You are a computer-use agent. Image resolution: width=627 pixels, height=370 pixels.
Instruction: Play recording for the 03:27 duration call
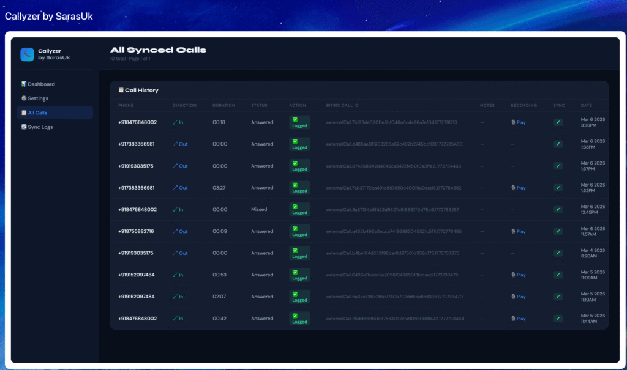[x=519, y=188]
